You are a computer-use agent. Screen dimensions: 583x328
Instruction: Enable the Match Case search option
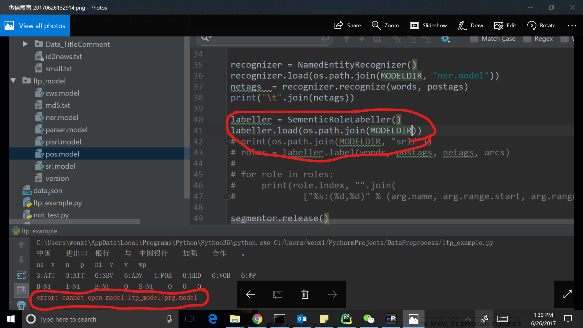(x=474, y=38)
